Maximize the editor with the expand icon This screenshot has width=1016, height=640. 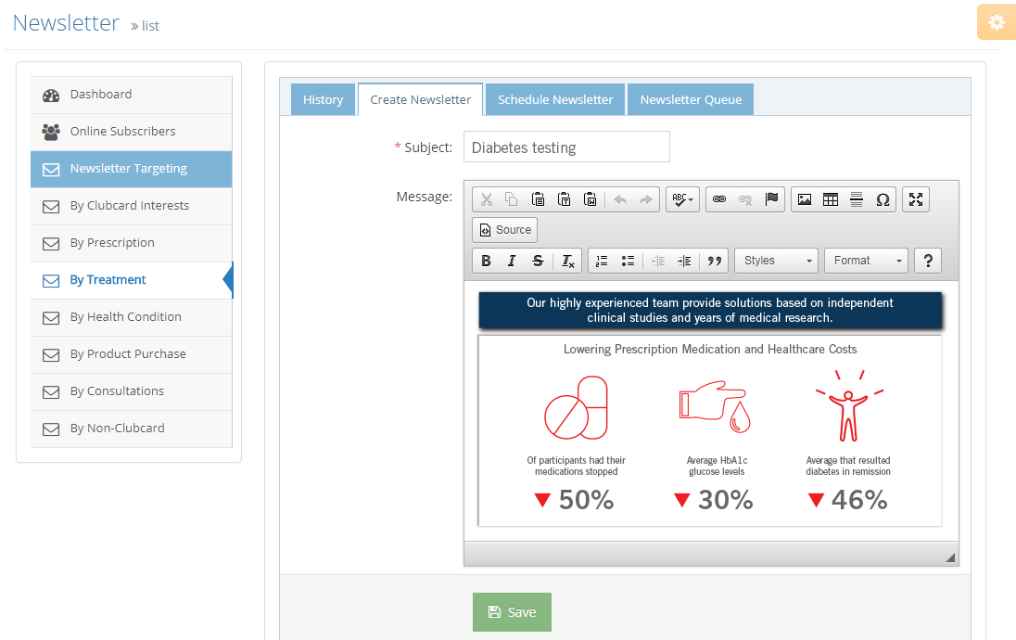coord(916,199)
